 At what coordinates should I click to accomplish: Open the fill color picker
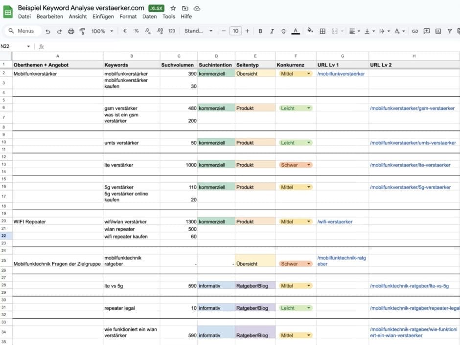(x=310, y=30)
